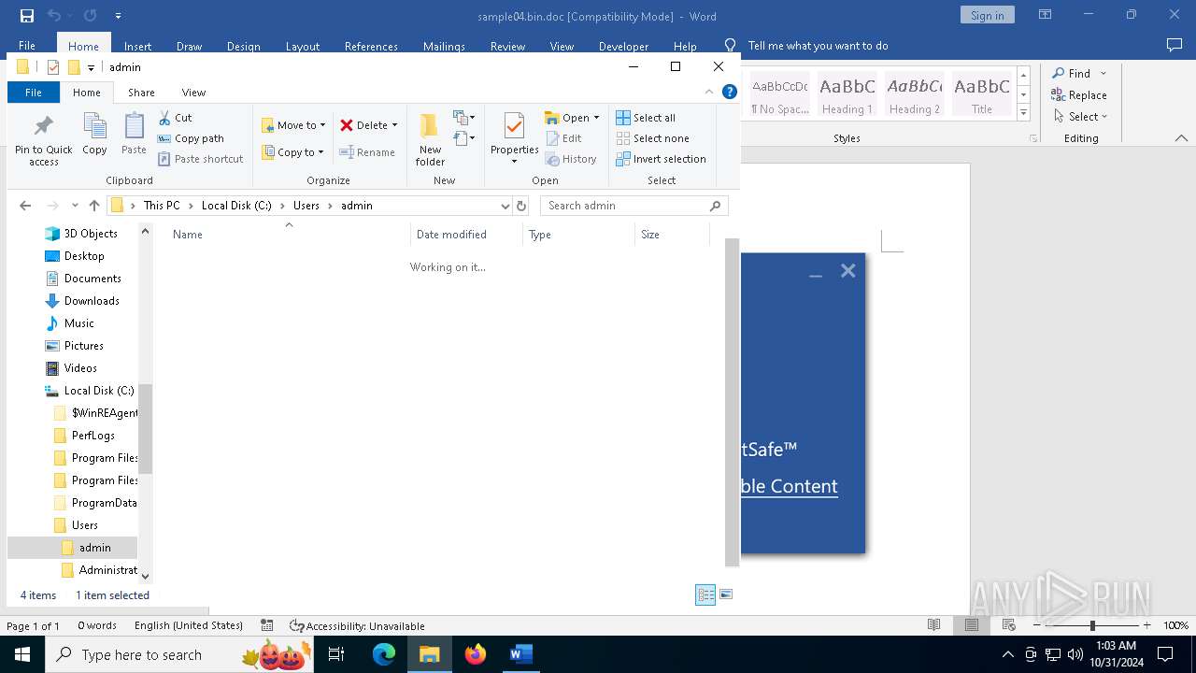The height and width of the screenshot is (673, 1196).
Task: Open Word Find dropdown arrow
Action: tap(1103, 74)
